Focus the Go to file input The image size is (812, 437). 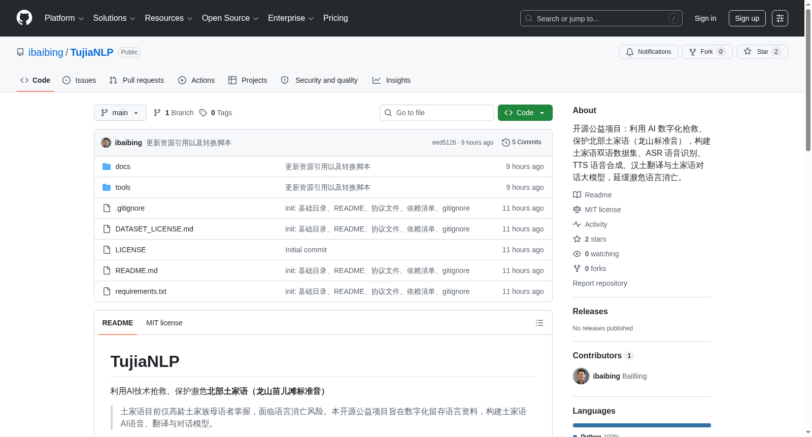[x=436, y=113]
